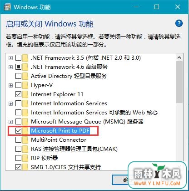Expand the .NET Framework 3.5 node

tap(10, 58)
